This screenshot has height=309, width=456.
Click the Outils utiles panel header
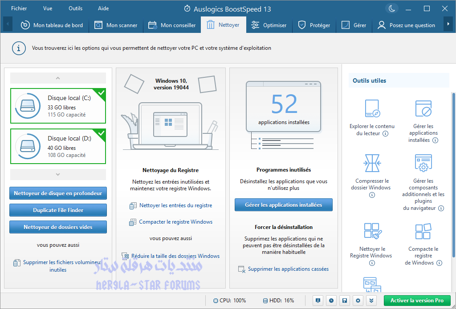pos(399,80)
